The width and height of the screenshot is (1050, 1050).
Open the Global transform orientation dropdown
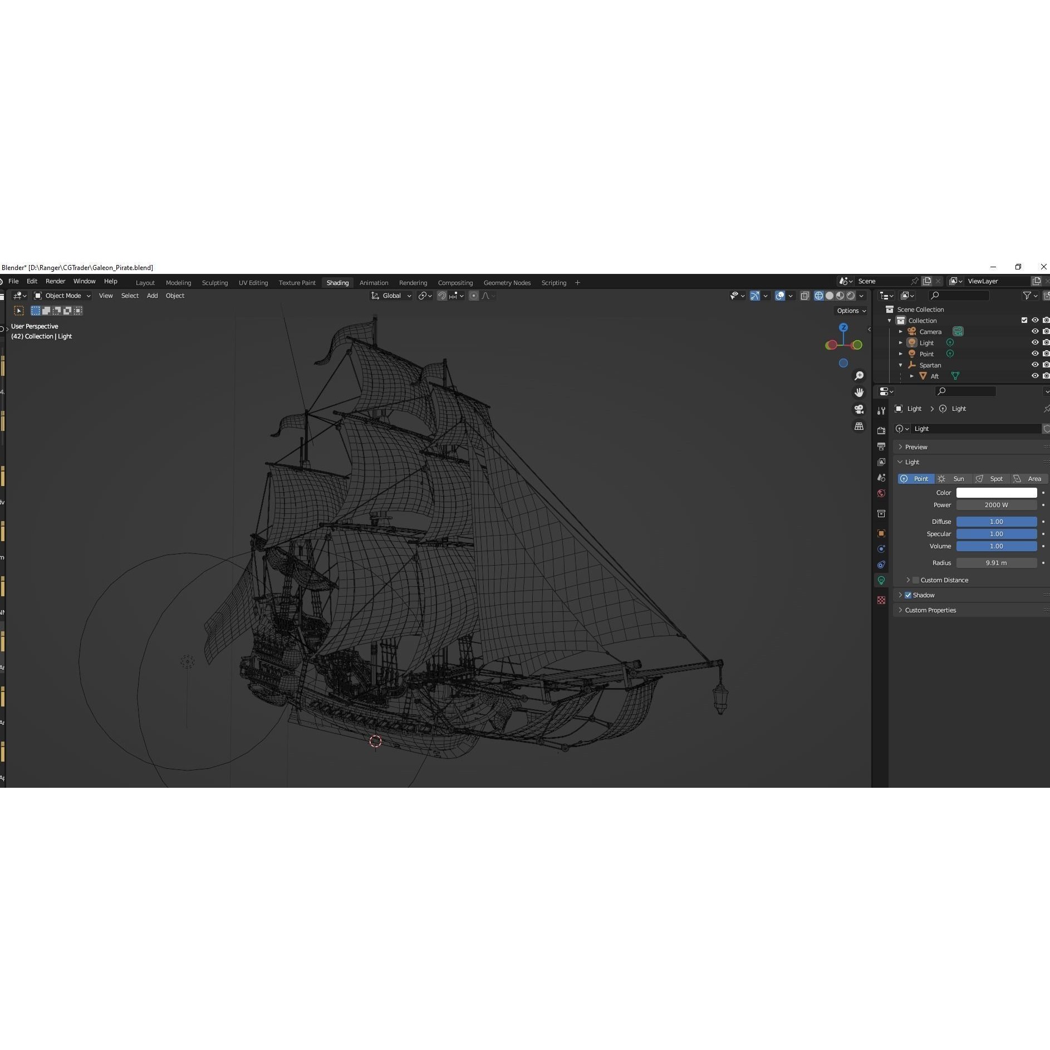pos(391,296)
